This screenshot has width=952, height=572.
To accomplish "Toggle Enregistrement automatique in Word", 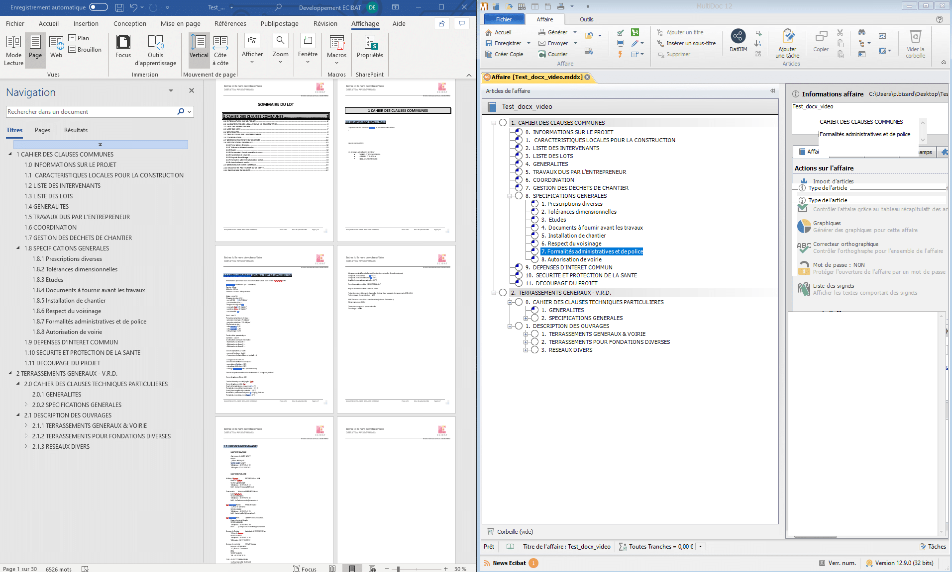I will click(98, 7).
